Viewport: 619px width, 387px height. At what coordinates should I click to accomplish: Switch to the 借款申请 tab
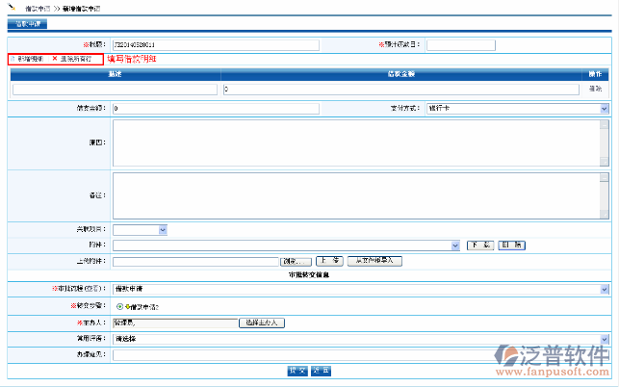pos(26,24)
